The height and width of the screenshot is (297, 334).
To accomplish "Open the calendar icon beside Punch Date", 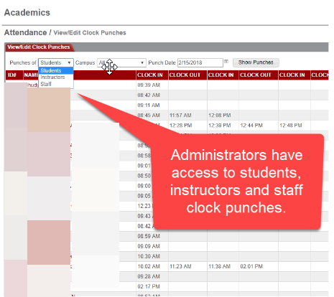I will [226, 62].
